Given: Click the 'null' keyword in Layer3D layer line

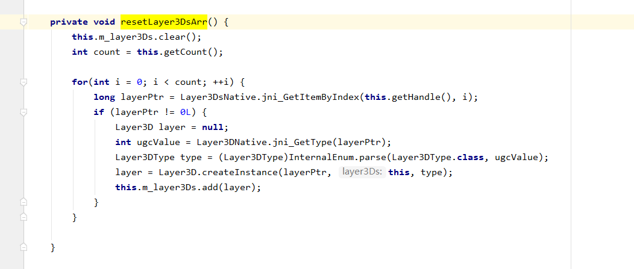Looking at the screenshot, I should [x=213, y=127].
